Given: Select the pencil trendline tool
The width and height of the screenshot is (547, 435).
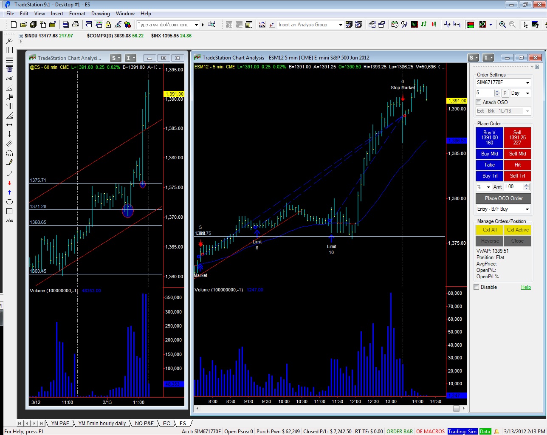Looking at the screenshot, I should (x=9, y=162).
